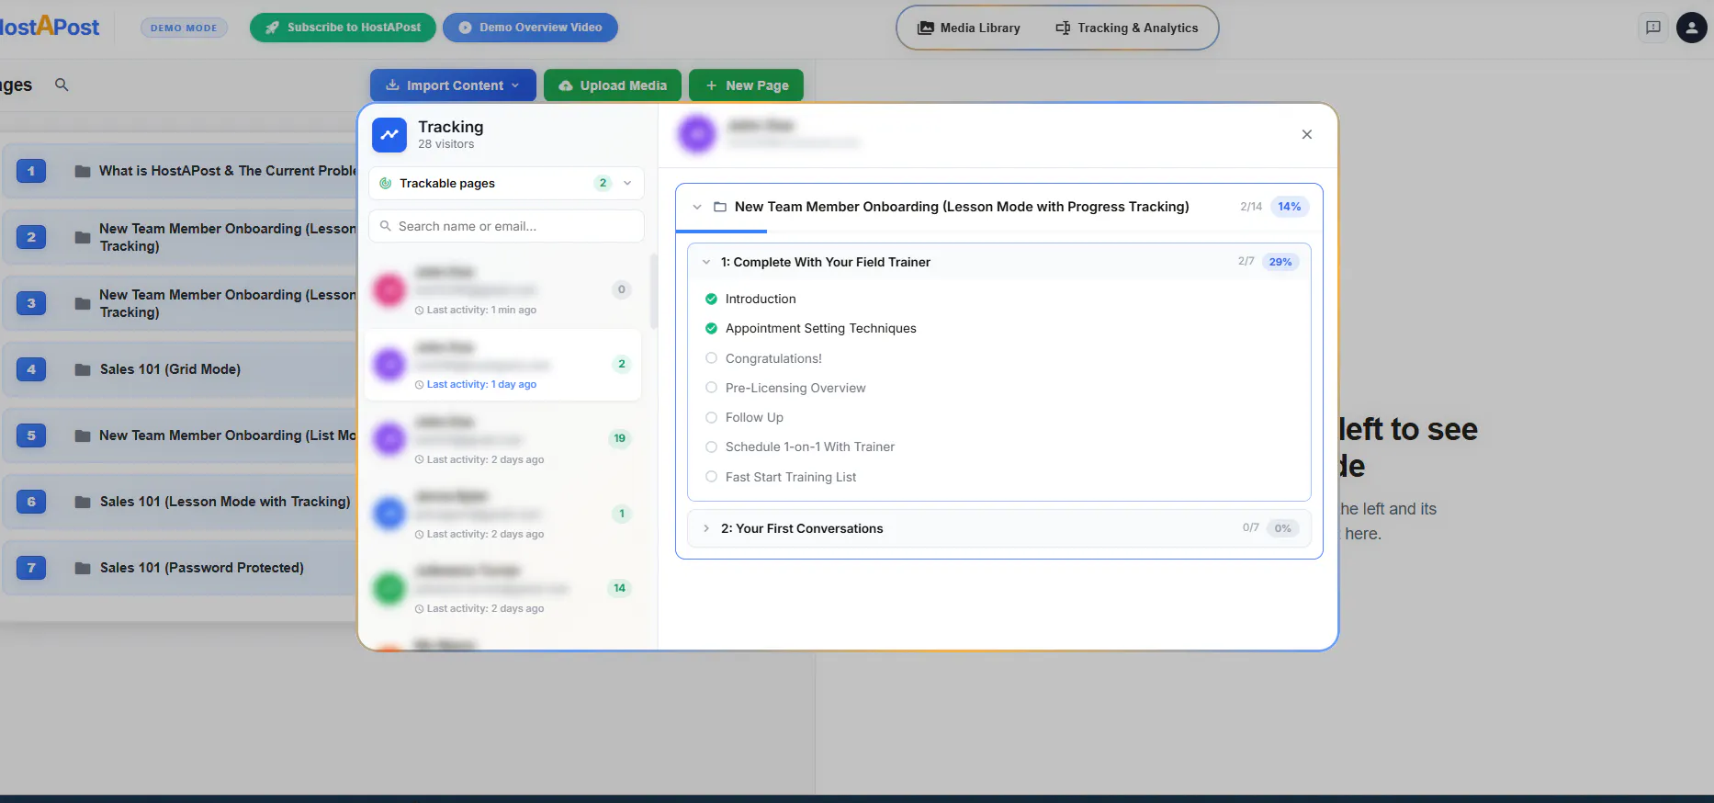1714x803 pixels.
Task: Click 'Last activity: 1 min ago' text
Action: point(481,311)
